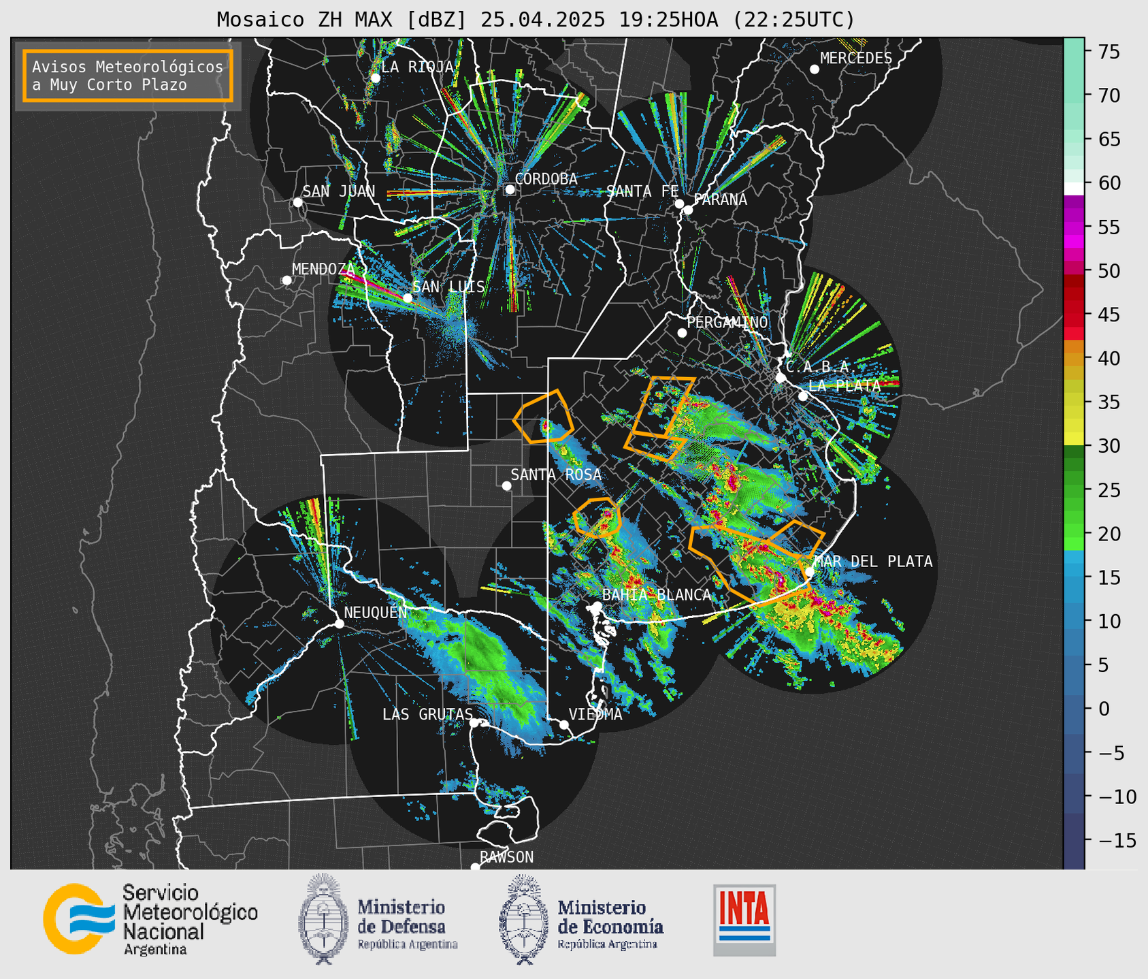Click the 75 scale label
Screen dimensions: 1148x979
click(x=1109, y=52)
